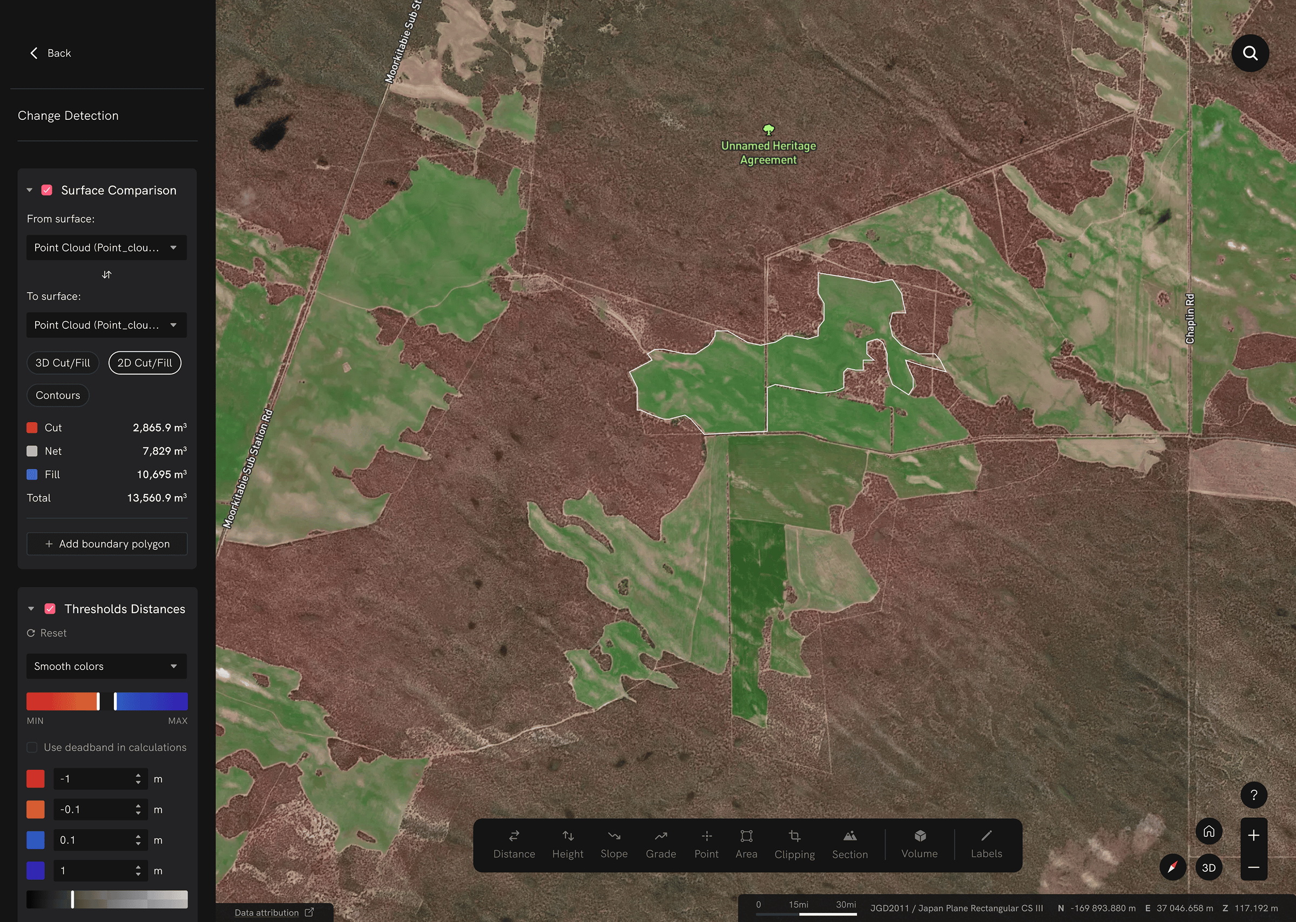The image size is (1296, 922).
Task: Select the Contours option
Action: pyautogui.click(x=58, y=395)
